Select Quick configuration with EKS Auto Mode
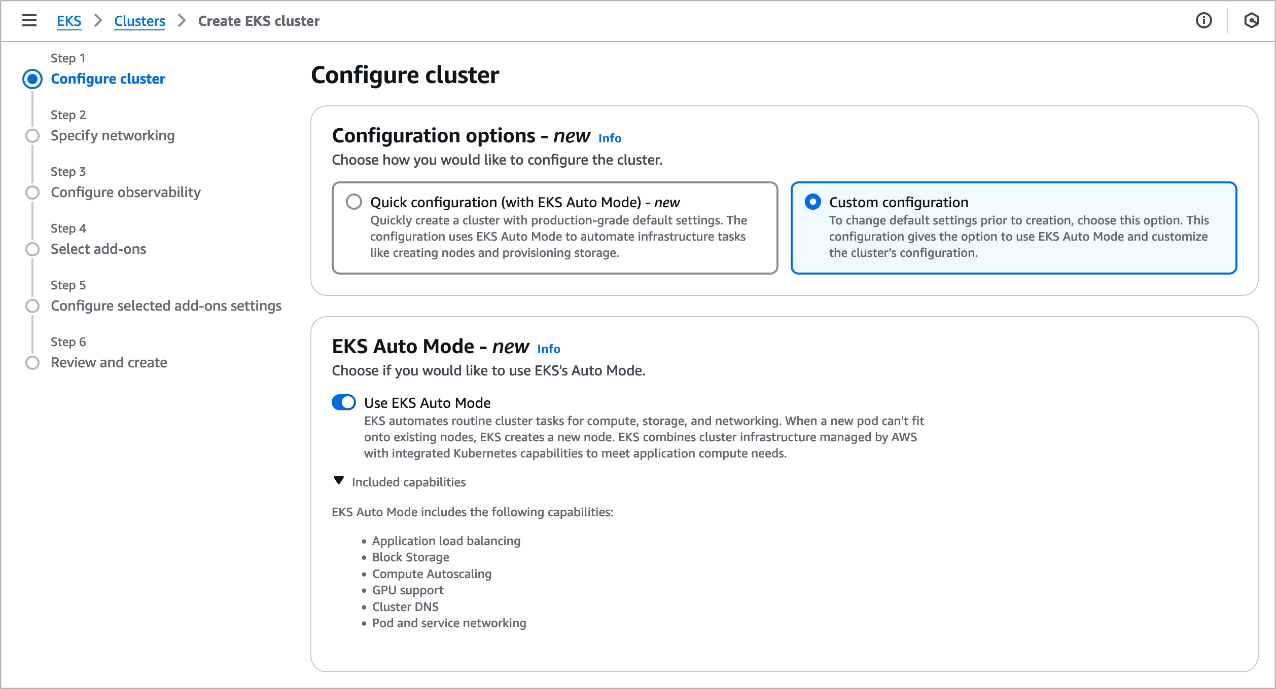This screenshot has height=689, width=1276. point(354,202)
